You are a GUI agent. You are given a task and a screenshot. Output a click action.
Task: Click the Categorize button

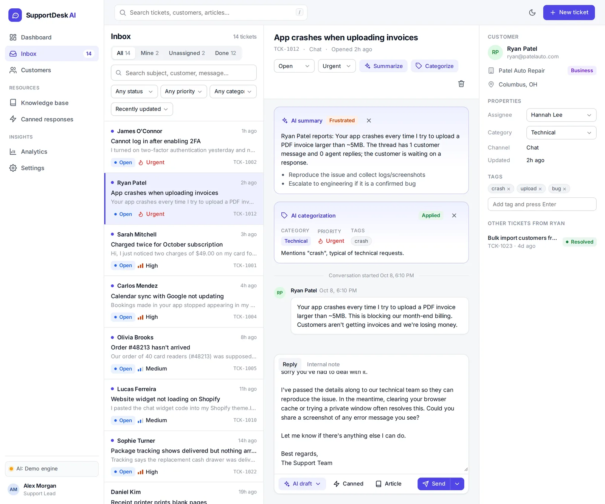pos(434,66)
